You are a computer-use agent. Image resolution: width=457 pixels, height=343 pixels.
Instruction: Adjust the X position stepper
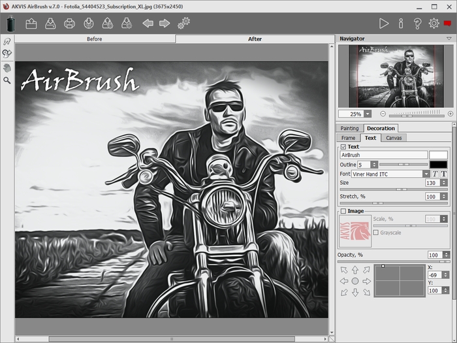pyautogui.click(x=445, y=275)
